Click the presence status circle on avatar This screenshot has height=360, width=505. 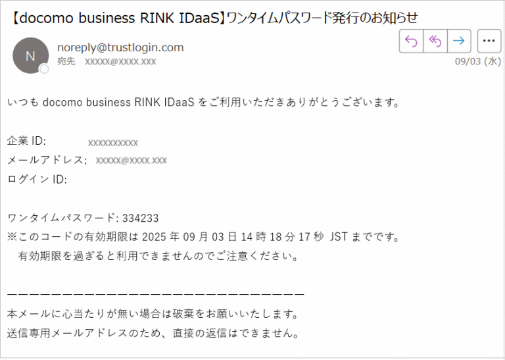pyautogui.click(x=44, y=69)
